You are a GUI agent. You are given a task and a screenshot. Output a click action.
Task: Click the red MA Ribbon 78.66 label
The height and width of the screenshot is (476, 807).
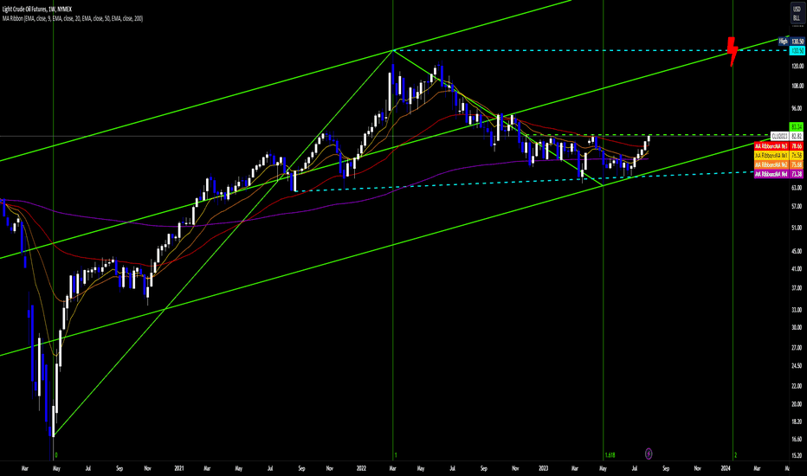pyautogui.click(x=779, y=146)
